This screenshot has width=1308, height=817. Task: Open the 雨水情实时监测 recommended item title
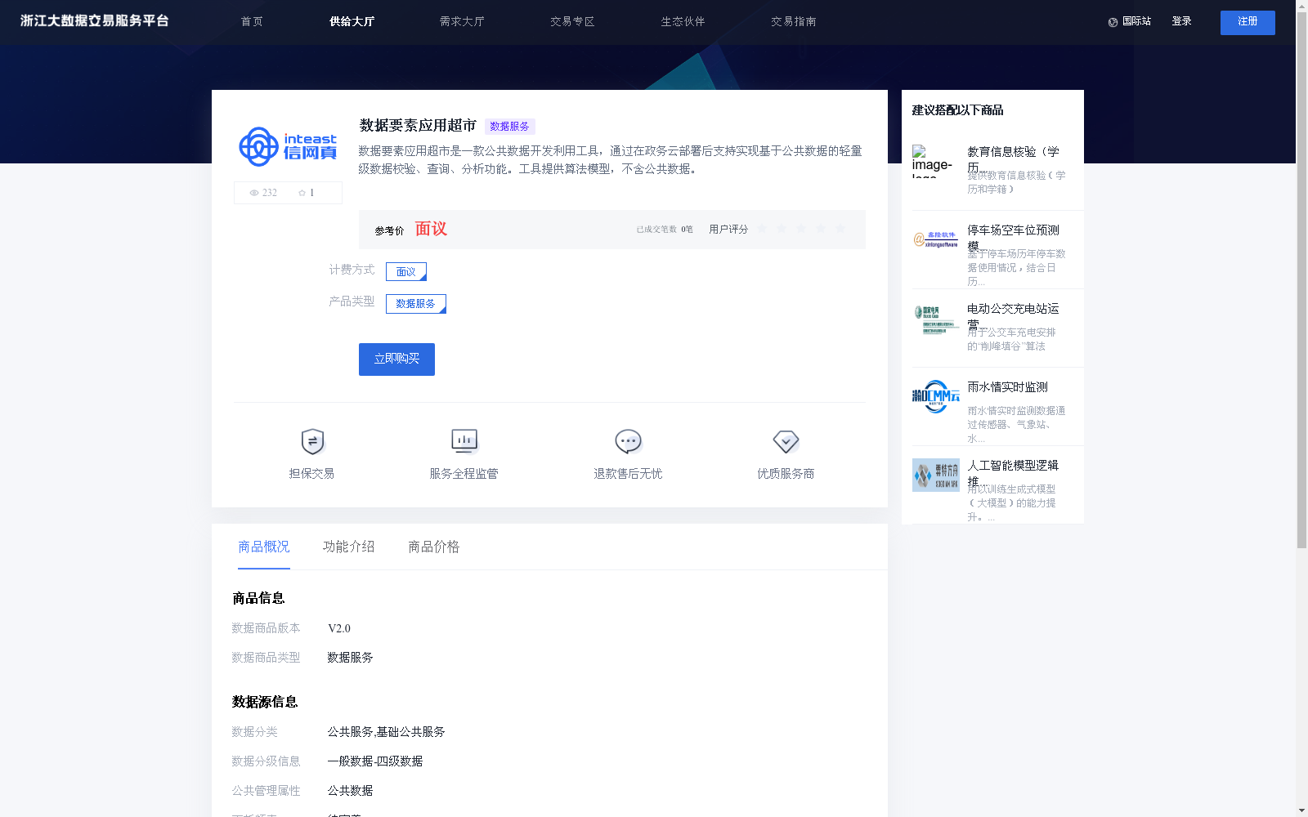(1007, 387)
